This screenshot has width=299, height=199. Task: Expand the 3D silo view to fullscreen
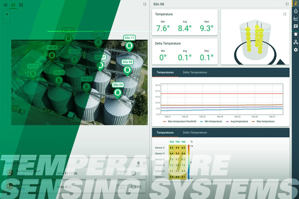(285, 14)
